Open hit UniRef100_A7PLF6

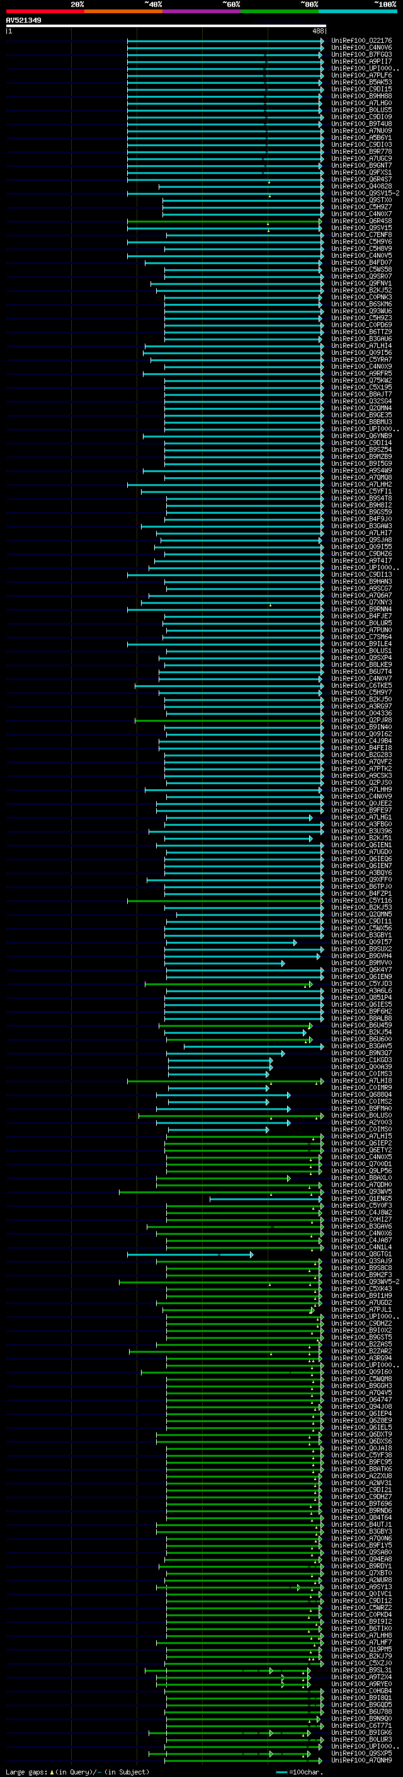361,75
